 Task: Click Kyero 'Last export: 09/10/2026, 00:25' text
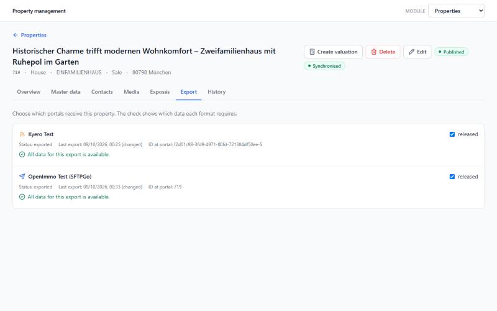coord(100,144)
